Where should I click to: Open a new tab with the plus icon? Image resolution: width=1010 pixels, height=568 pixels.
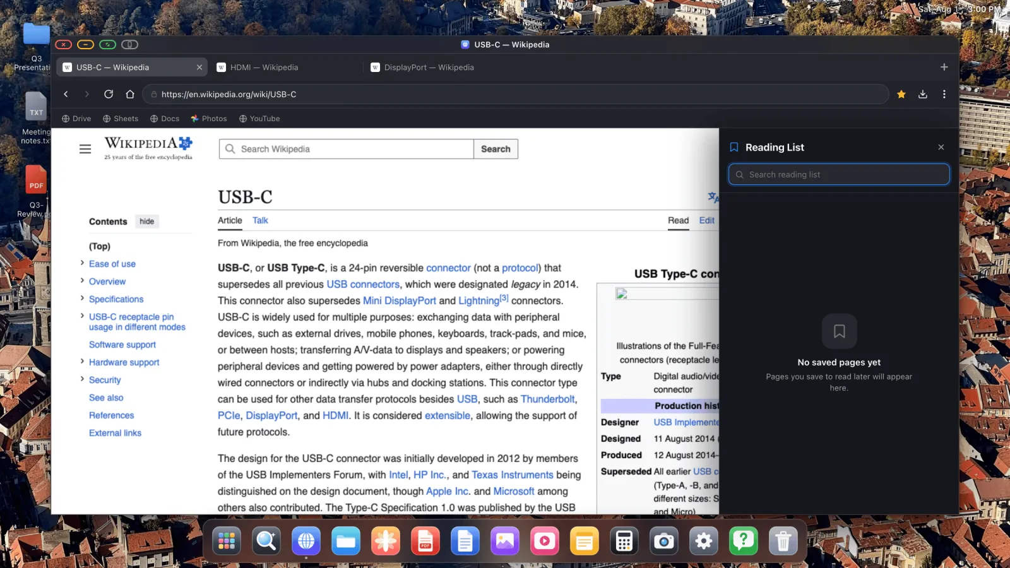coord(944,67)
